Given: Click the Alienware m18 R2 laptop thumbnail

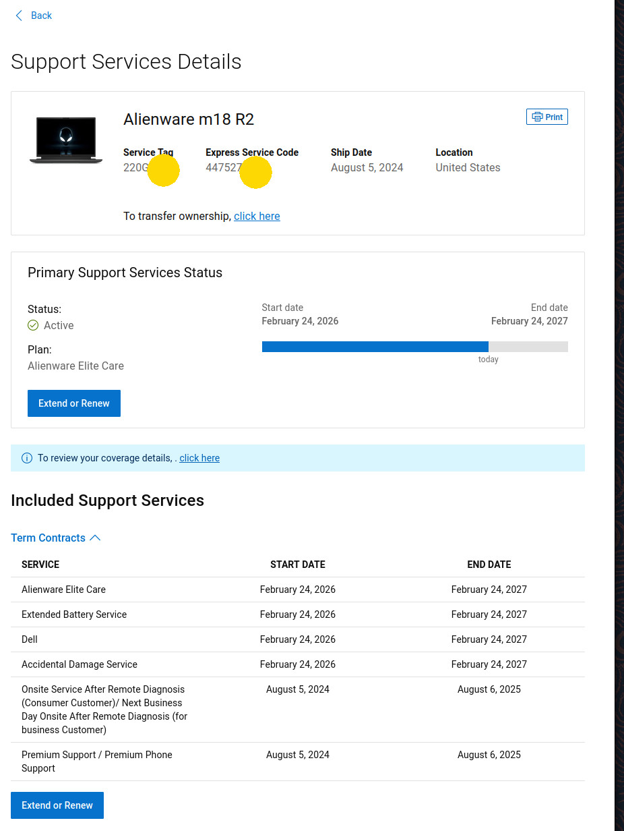Looking at the screenshot, I should (66, 140).
